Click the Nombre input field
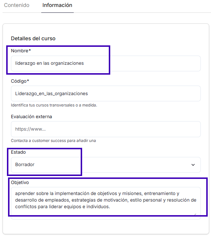The image size is (211, 236). [106, 63]
